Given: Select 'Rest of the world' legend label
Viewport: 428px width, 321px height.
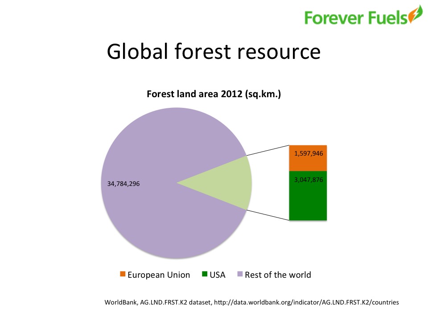Looking at the screenshot, I should 278,275.
